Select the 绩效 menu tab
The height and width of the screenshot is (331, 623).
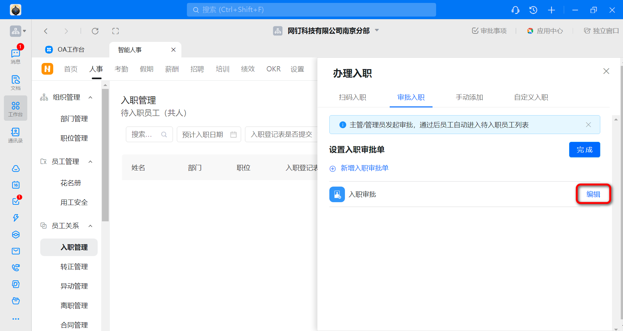click(x=248, y=69)
